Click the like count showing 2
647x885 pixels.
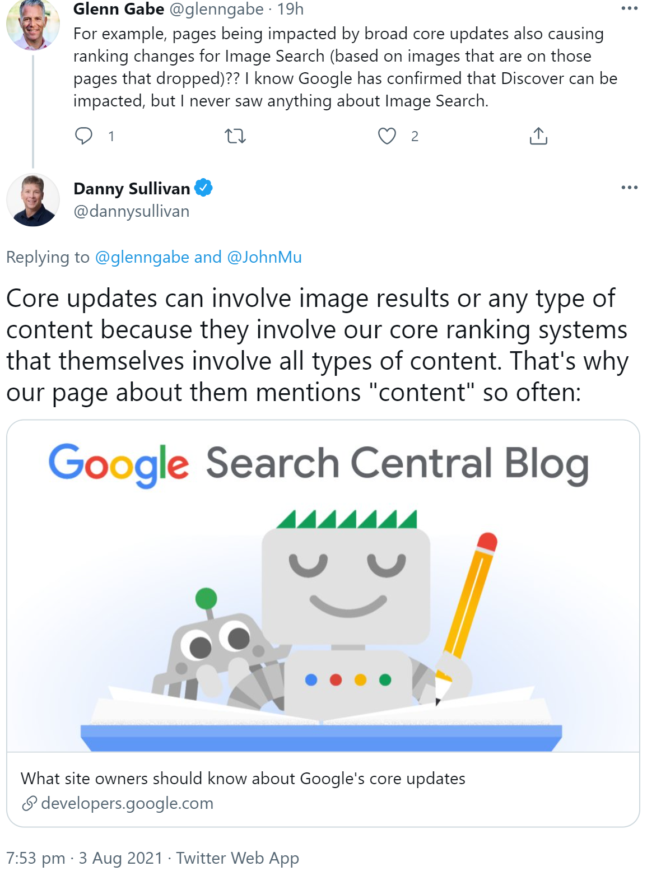pos(415,136)
